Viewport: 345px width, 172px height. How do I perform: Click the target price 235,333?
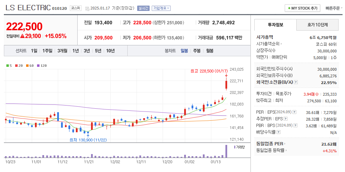tap(330, 94)
